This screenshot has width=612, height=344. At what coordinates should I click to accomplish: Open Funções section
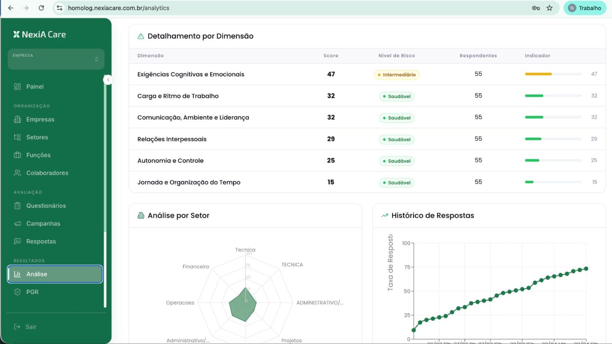[55, 155]
